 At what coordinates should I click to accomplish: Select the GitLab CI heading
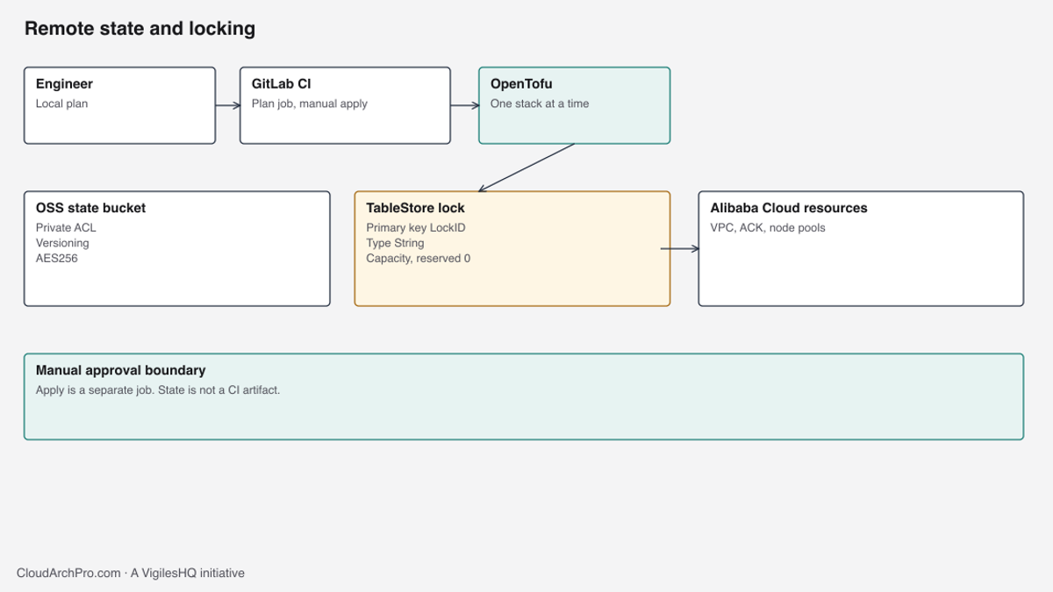tap(281, 84)
